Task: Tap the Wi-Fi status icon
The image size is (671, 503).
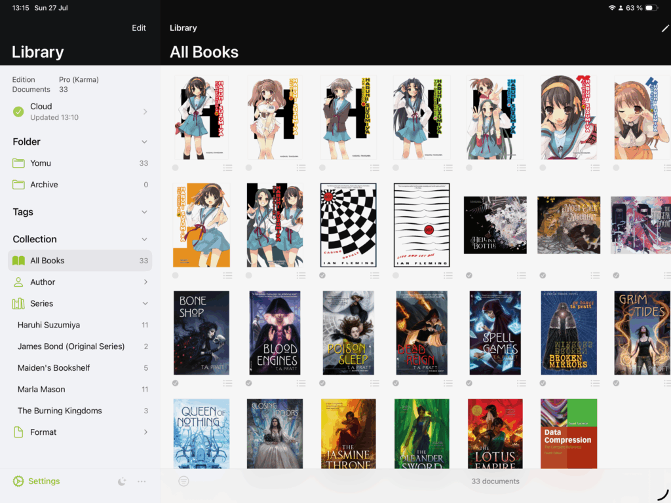Action: pos(612,8)
